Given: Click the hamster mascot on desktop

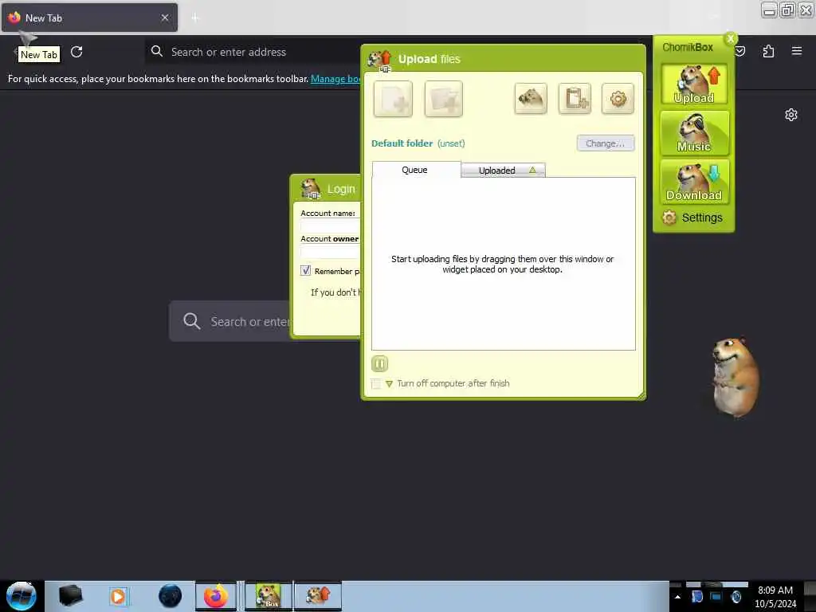Looking at the screenshot, I should pos(735,379).
